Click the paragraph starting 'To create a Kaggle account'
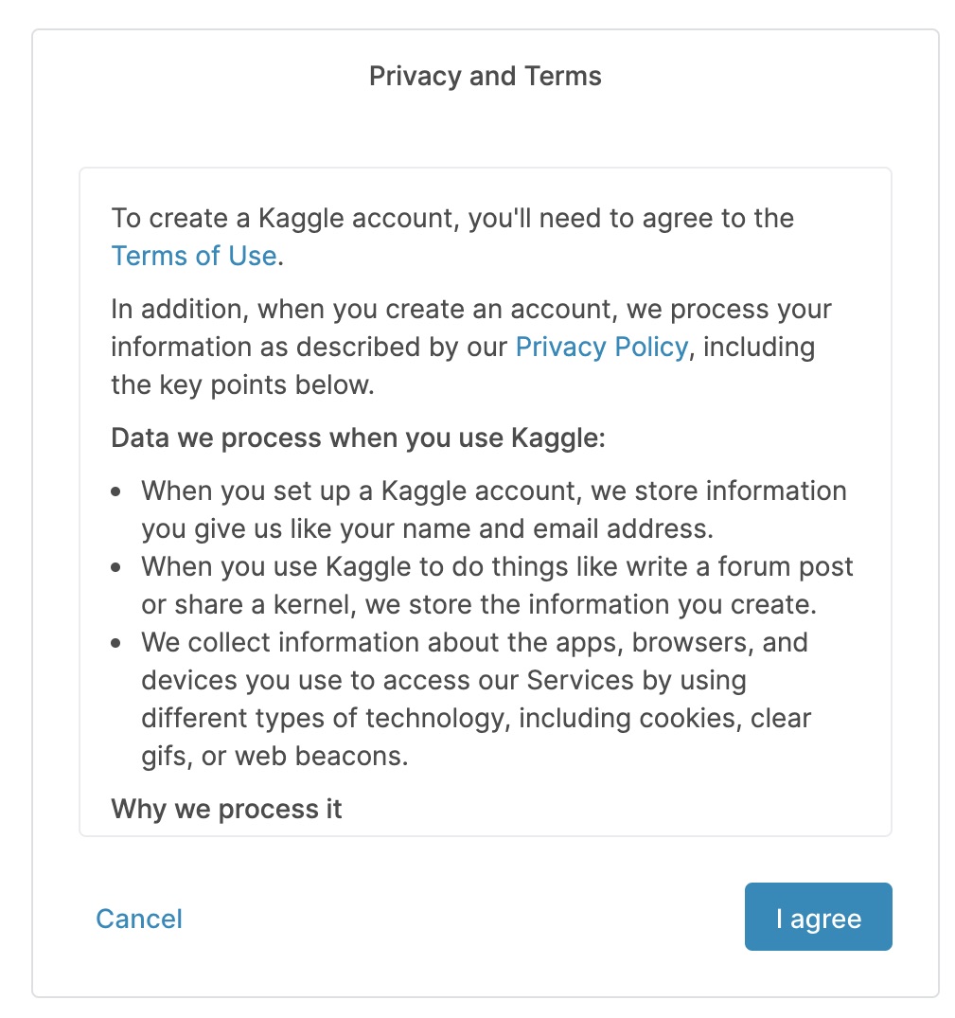The image size is (955, 1018). 451,219
